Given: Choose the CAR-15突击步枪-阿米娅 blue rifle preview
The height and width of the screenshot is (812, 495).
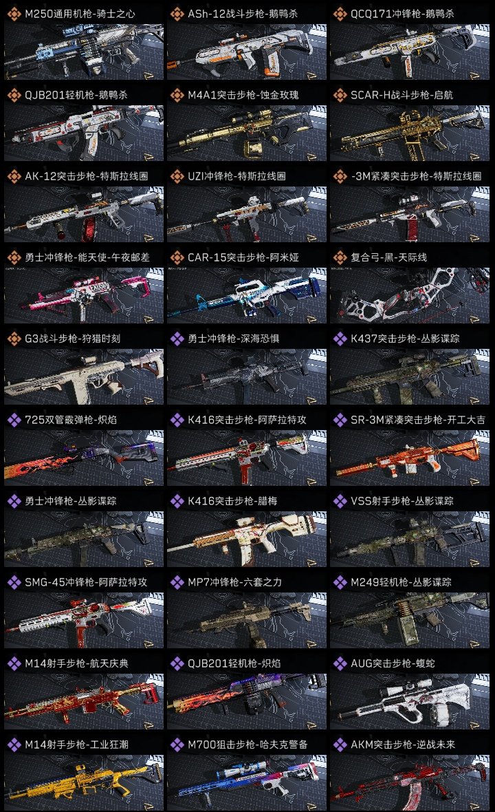Looking at the screenshot, I should pyautogui.click(x=247, y=295).
